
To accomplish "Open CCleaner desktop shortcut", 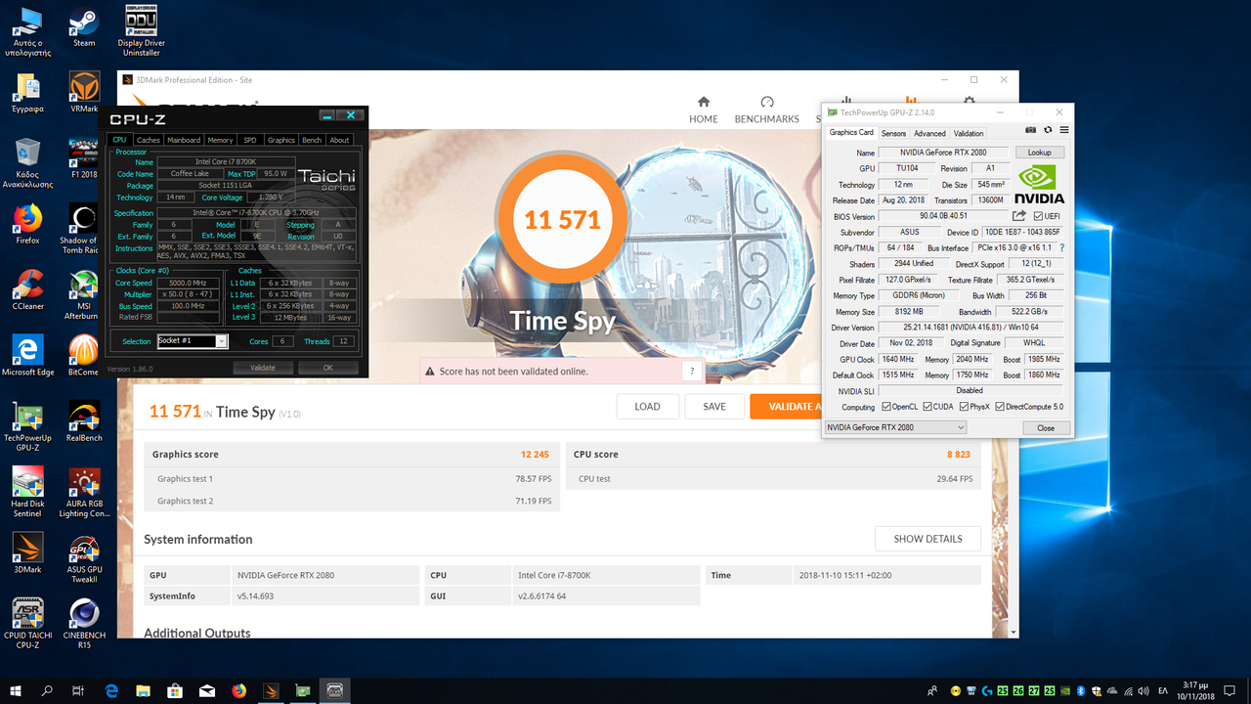I will 27,288.
